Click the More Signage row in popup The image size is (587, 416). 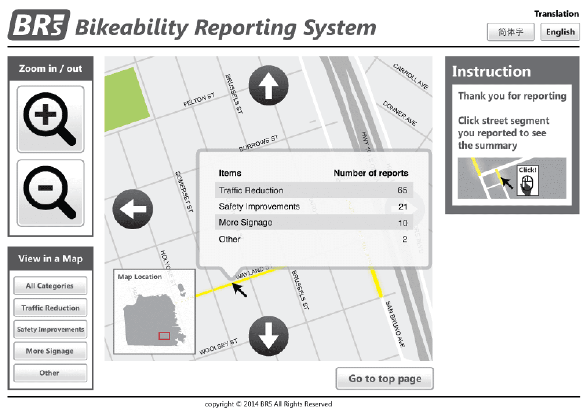[314, 222]
